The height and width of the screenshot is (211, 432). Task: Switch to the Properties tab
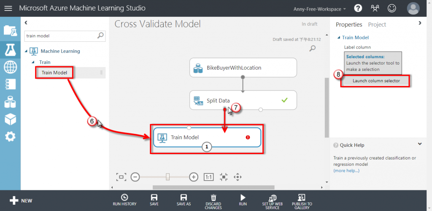[x=349, y=24]
